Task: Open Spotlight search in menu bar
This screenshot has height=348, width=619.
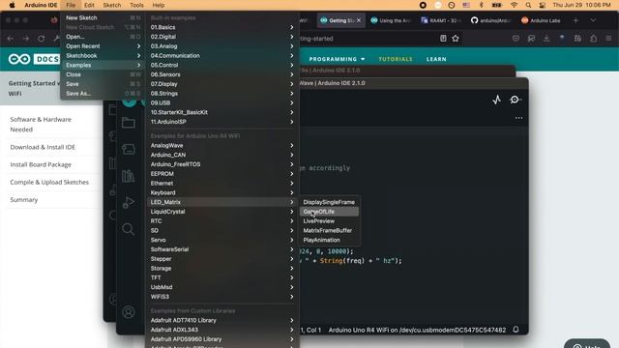Action: pyautogui.click(x=528, y=5)
